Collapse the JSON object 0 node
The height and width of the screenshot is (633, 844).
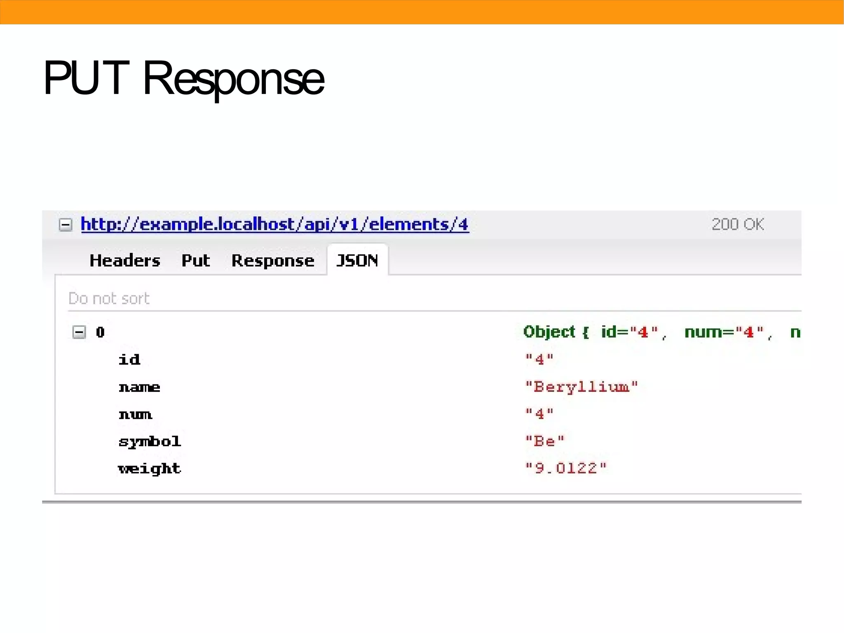[x=79, y=332]
